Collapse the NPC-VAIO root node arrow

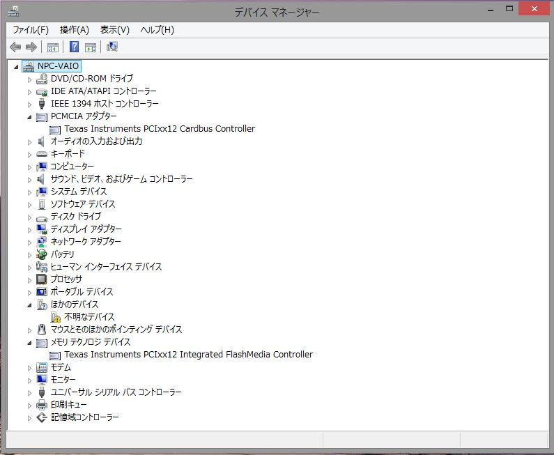pos(16,66)
